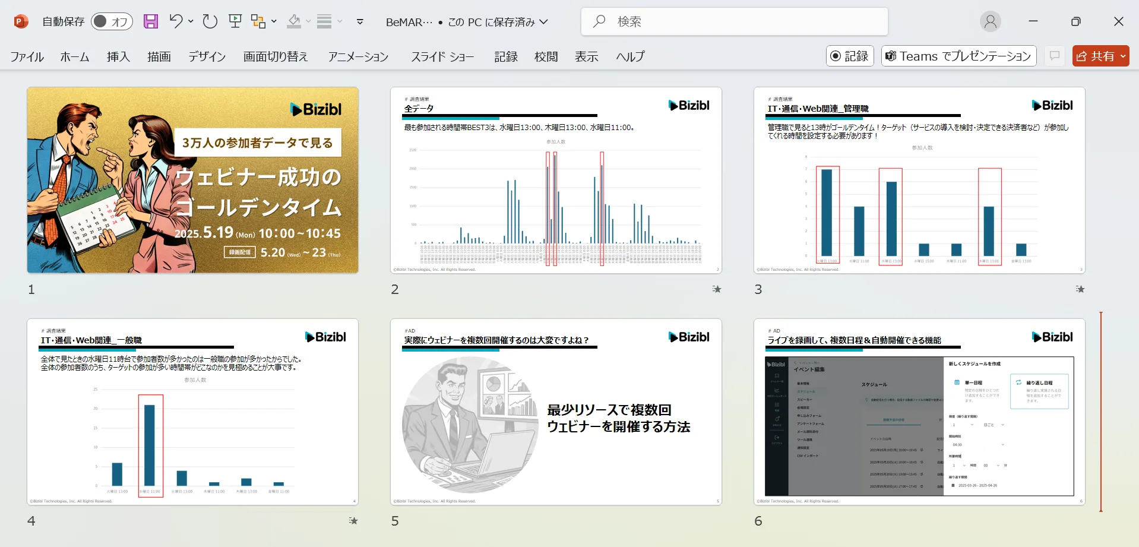Click the shapes arrange icon in quick access

pos(258,21)
